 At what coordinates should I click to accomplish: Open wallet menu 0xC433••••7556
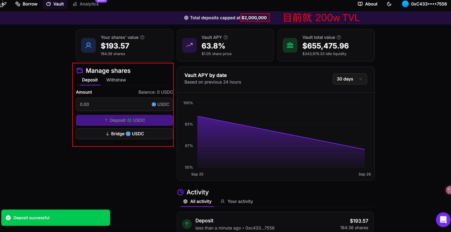point(424,4)
